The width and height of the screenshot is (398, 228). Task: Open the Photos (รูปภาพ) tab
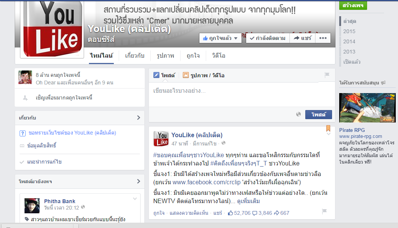point(165,55)
